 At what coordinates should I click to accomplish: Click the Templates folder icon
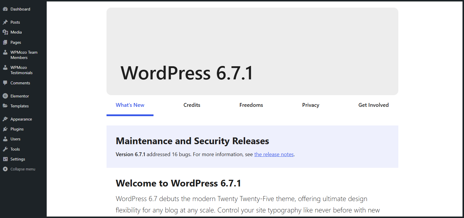point(5,106)
